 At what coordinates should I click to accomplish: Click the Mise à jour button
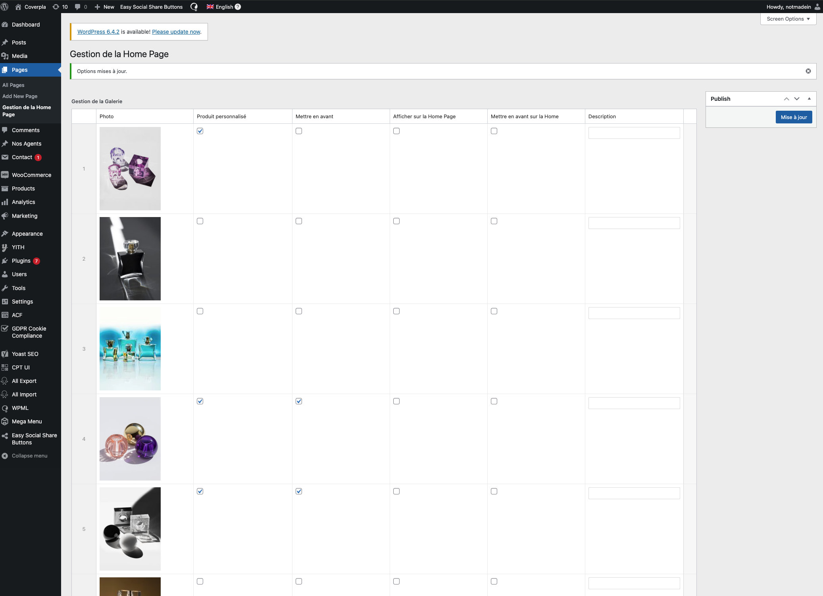pyautogui.click(x=794, y=117)
